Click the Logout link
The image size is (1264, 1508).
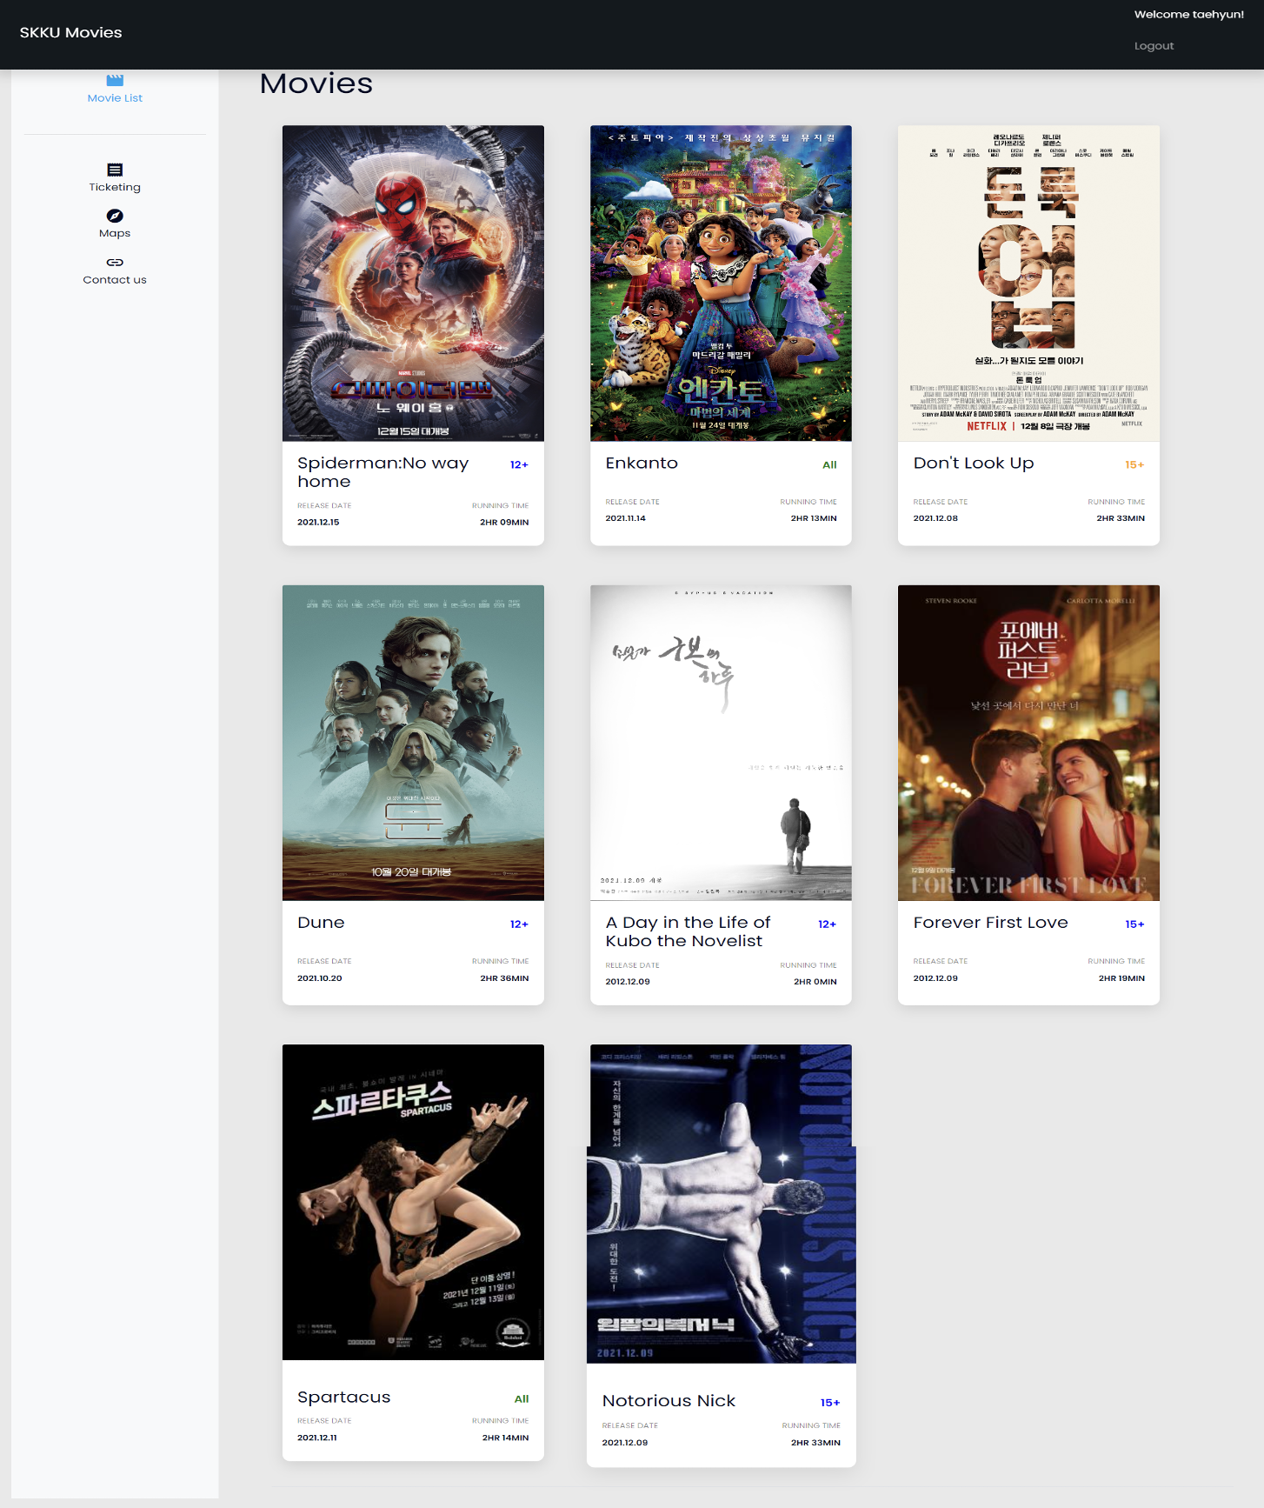[x=1154, y=46]
